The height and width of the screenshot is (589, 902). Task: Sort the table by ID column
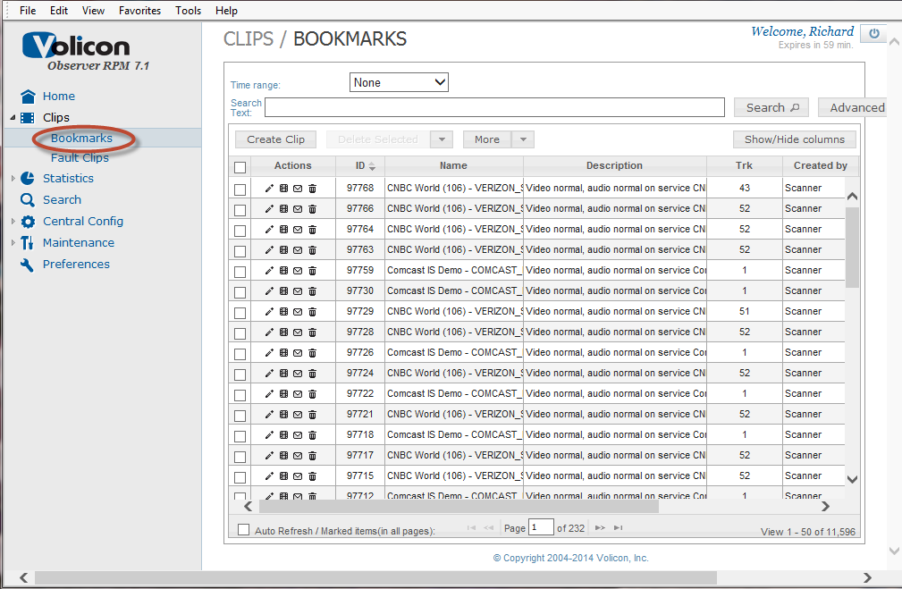(360, 165)
